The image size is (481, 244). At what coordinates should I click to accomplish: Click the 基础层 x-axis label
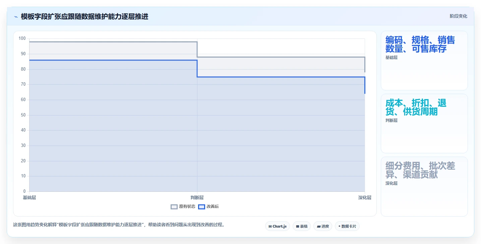pyautogui.click(x=29, y=197)
